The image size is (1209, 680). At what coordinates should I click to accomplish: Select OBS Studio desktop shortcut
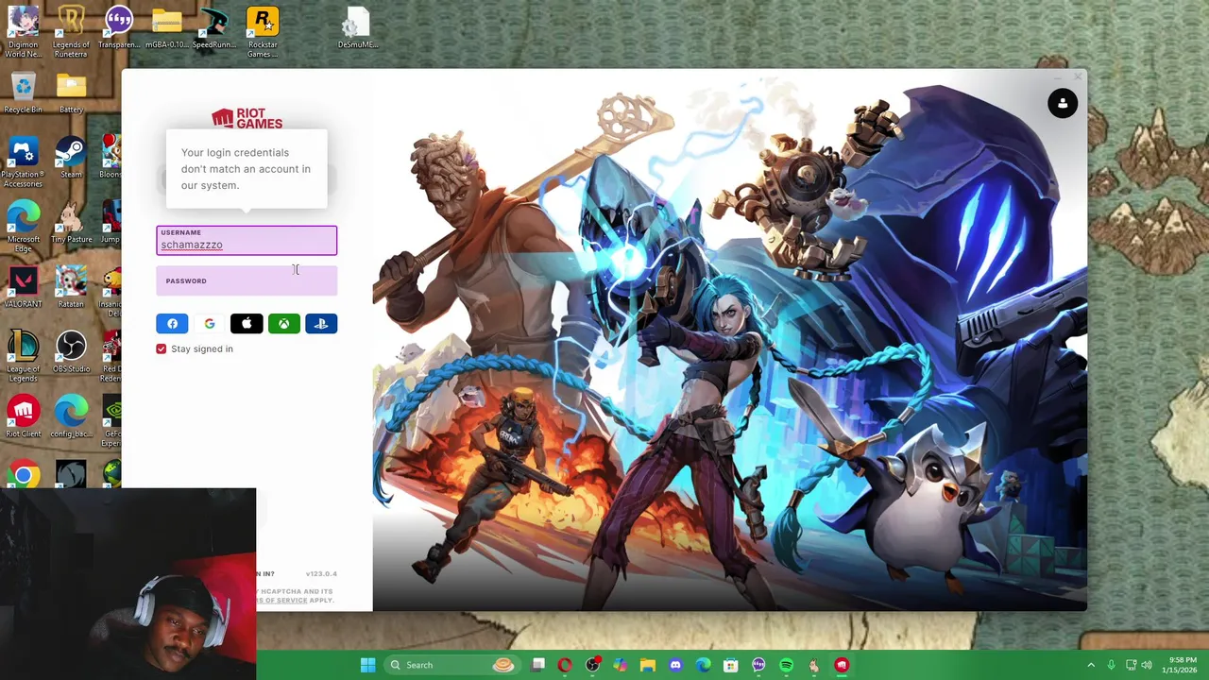[x=71, y=353]
